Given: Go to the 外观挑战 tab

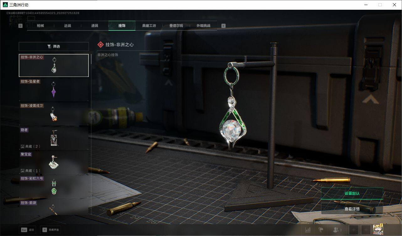Looking at the screenshot, I should 203,26.
